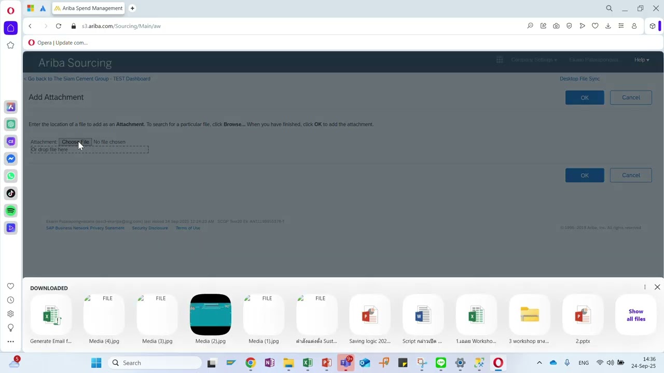Image resolution: width=664 pixels, height=373 pixels.
Task: Open Messenger in the Opera sidebar
Action: point(11,159)
